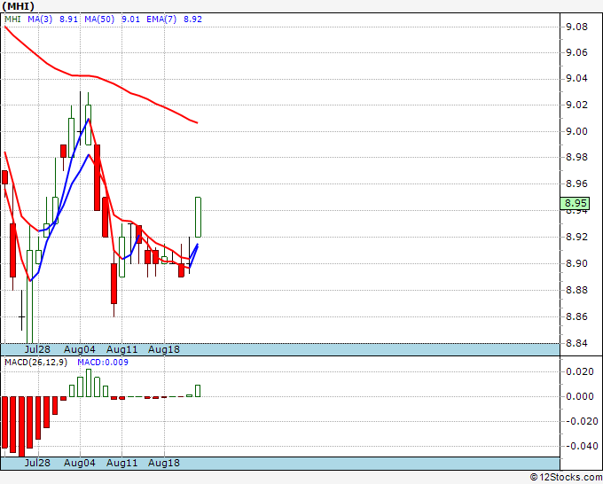Click the 9.08 price axis label

577,27
